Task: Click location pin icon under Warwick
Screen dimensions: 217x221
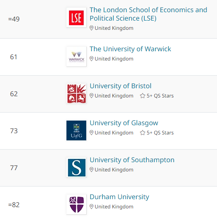Action: pos(91,58)
